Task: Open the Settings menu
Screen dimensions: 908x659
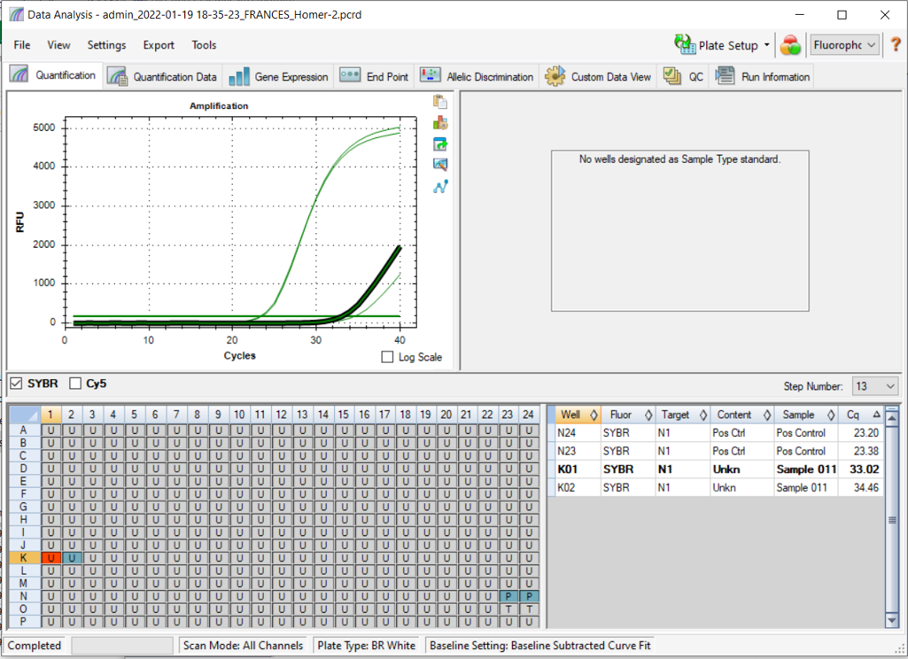Action: (x=106, y=45)
